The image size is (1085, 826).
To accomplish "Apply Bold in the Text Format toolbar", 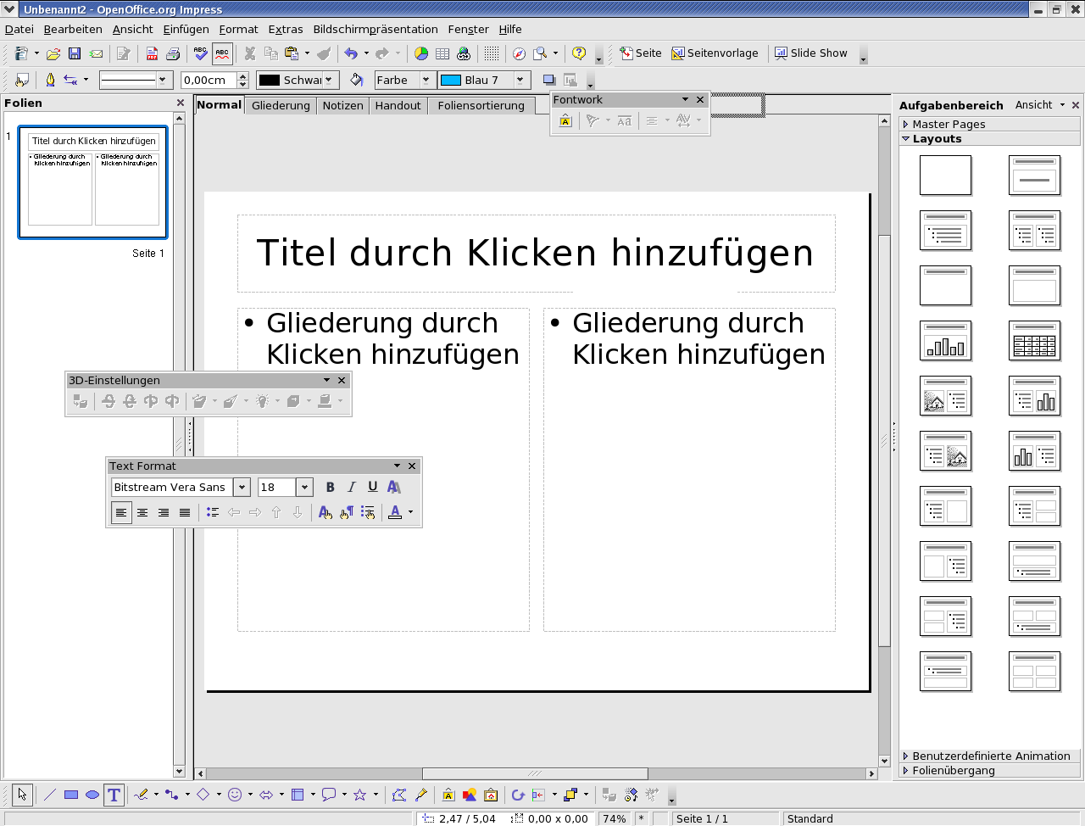I will point(331,487).
